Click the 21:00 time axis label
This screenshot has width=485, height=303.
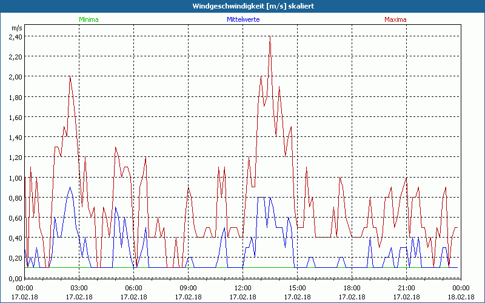pyautogui.click(x=406, y=288)
